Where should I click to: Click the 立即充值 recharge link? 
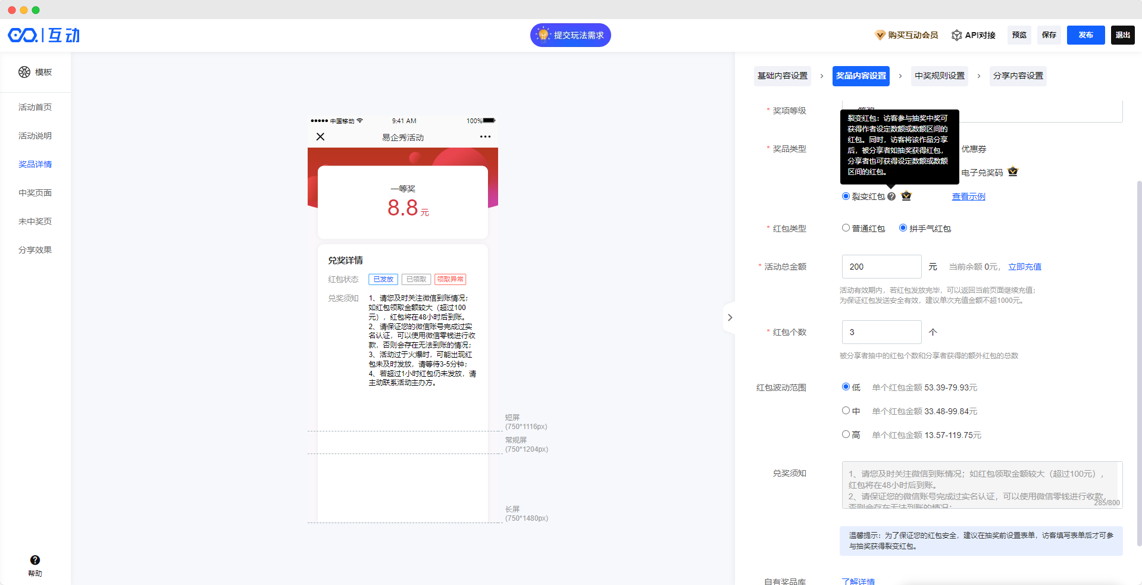point(1024,267)
